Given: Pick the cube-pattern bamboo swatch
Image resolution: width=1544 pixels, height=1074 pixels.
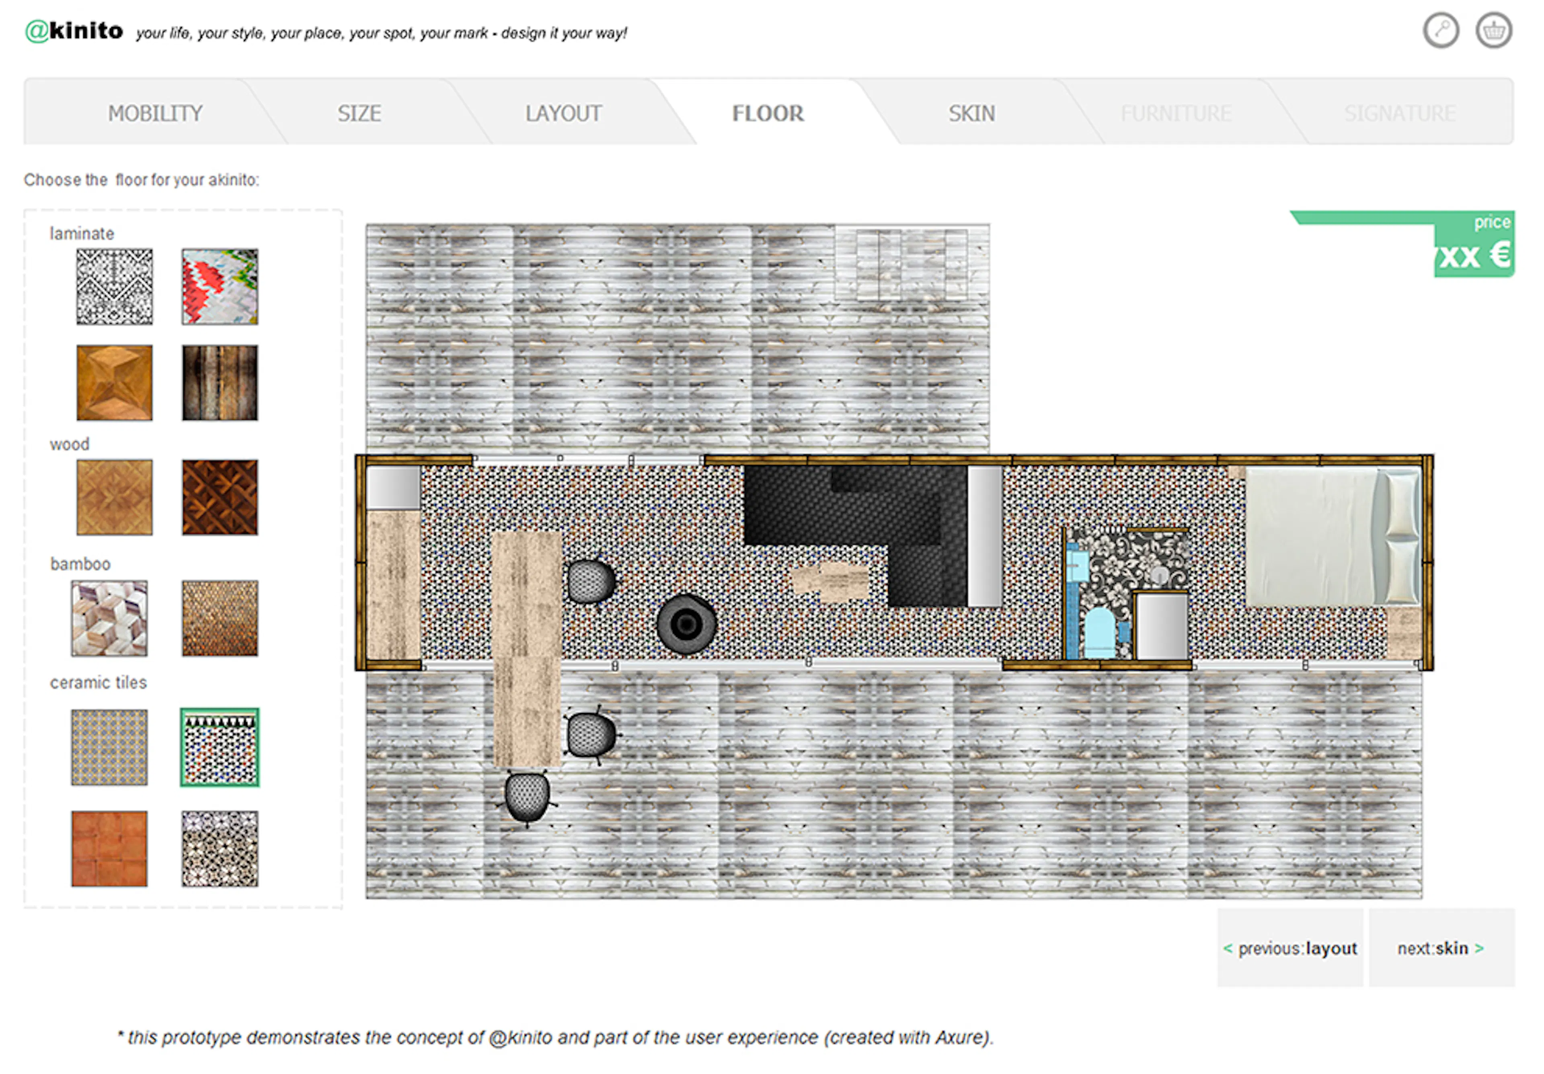Looking at the screenshot, I should point(110,618).
